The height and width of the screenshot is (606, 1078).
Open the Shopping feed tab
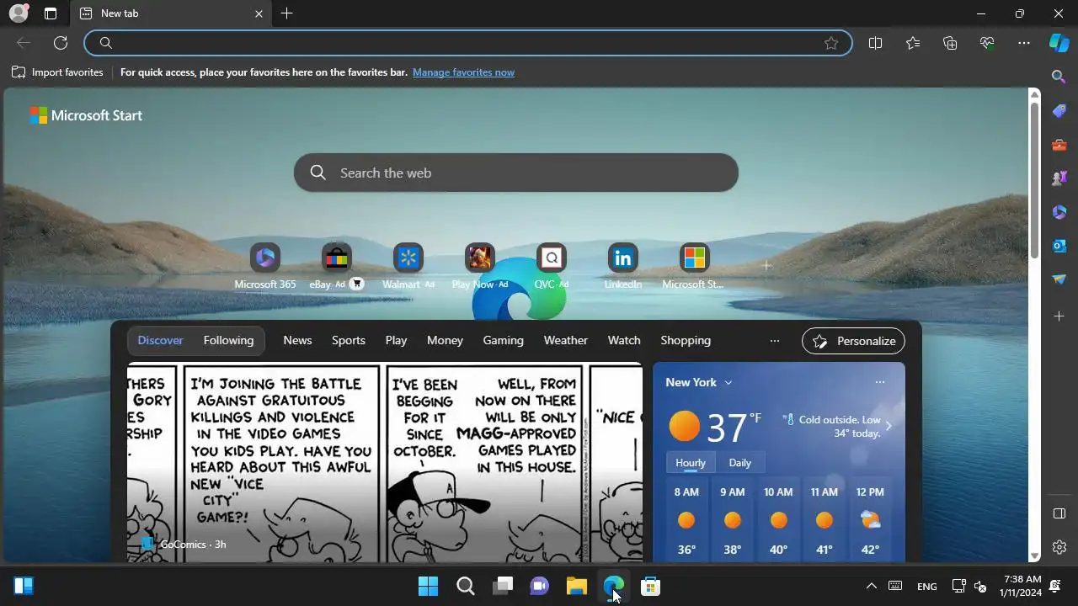click(x=686, y=340)
